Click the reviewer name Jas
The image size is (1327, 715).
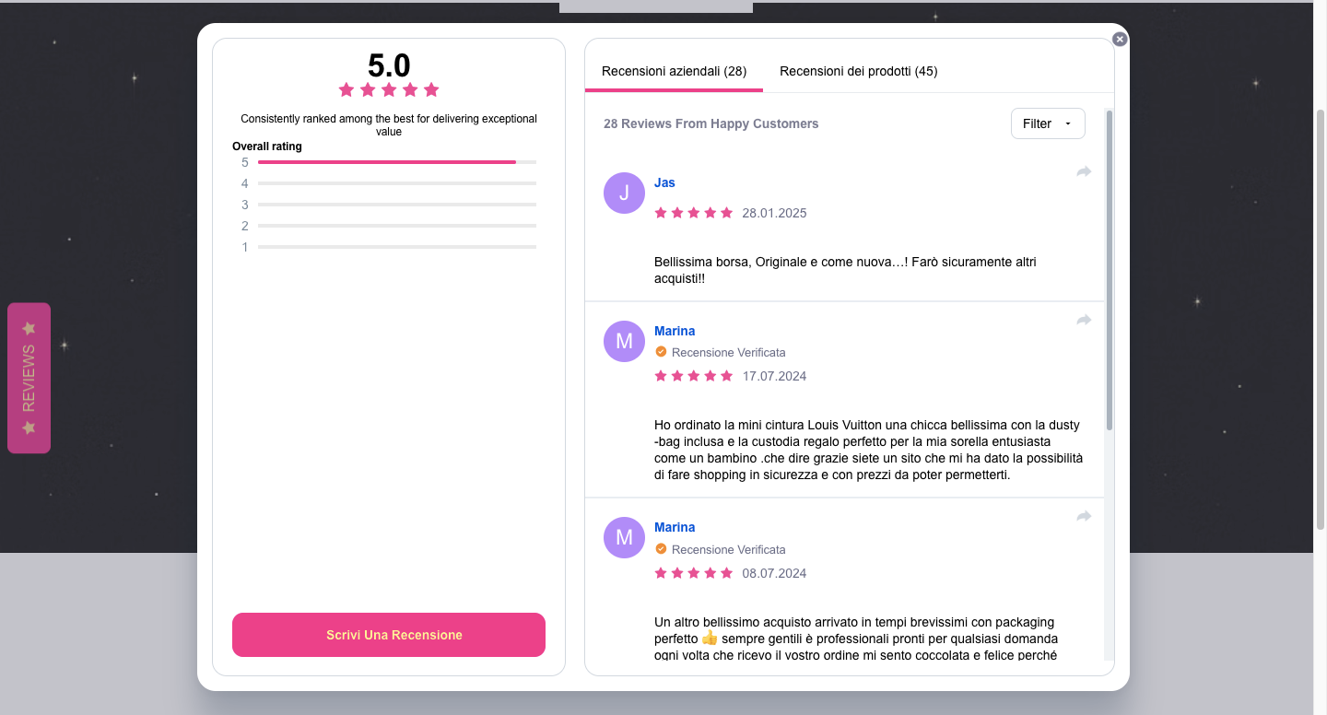[664, 182]
